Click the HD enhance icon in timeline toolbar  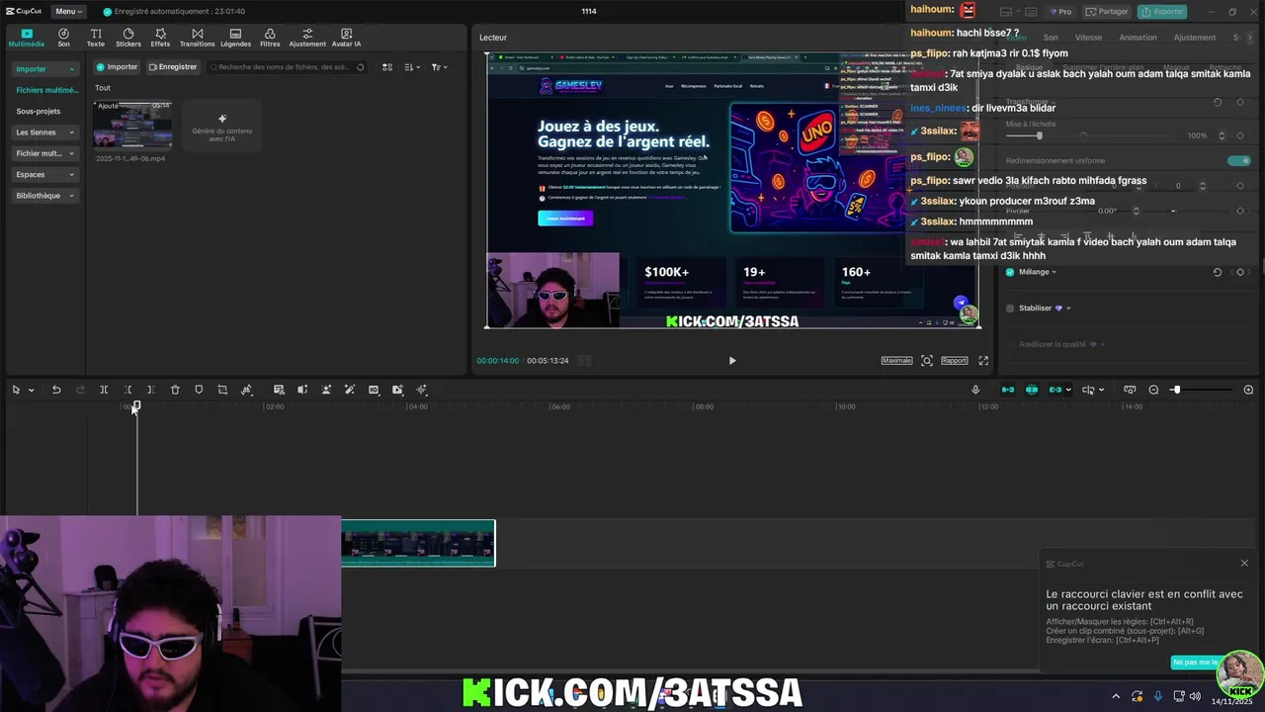pos(374,390)
